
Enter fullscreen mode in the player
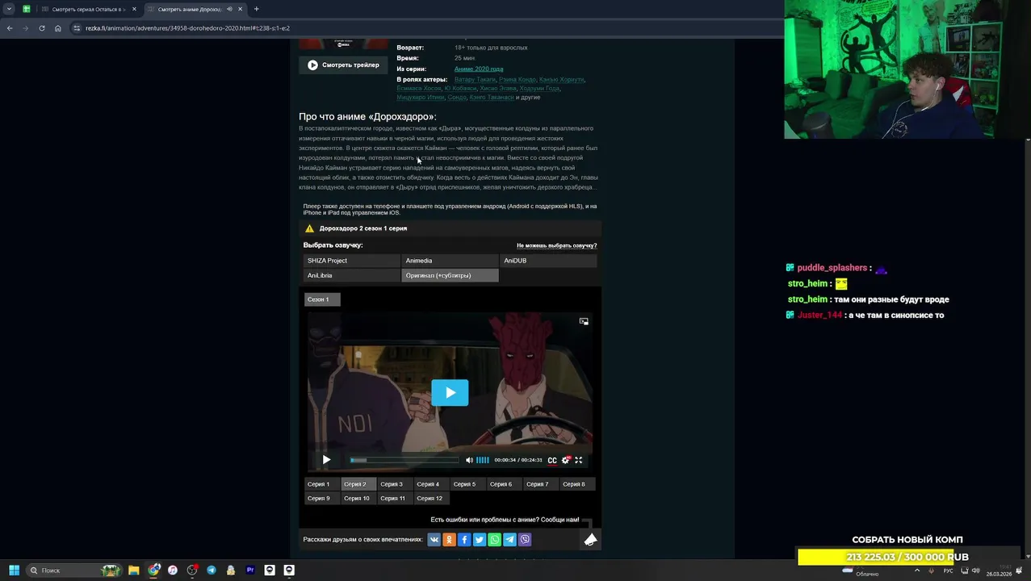point(578,460)
